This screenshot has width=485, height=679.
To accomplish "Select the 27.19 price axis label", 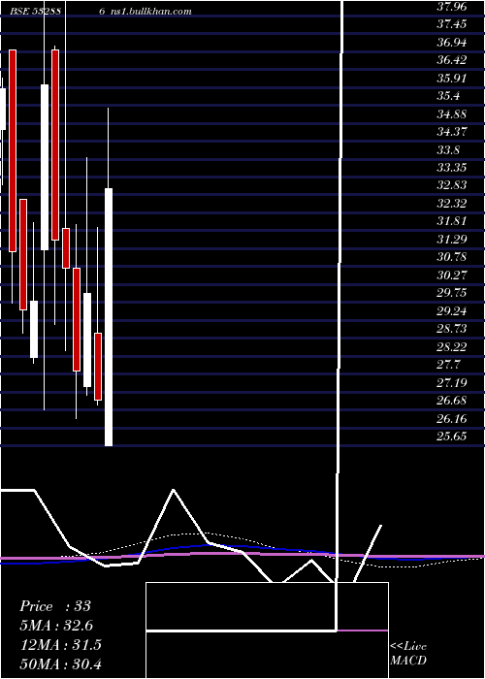I will point(452,383).
